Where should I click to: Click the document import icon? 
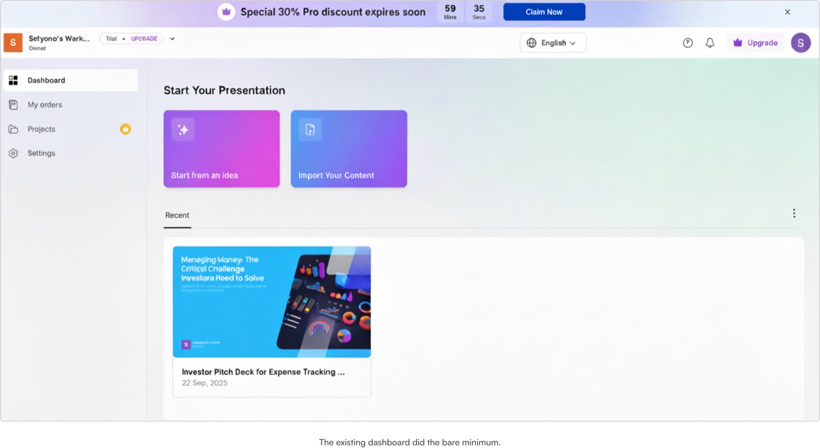310,129
